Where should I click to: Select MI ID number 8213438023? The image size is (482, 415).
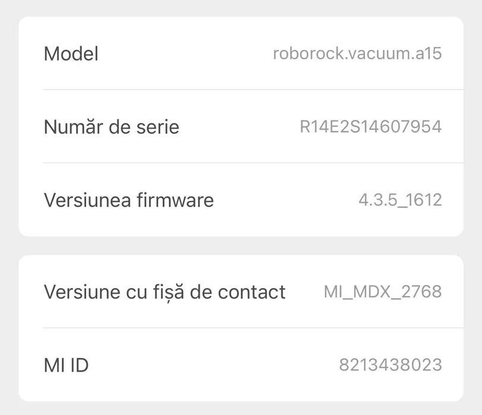[390, 365]
